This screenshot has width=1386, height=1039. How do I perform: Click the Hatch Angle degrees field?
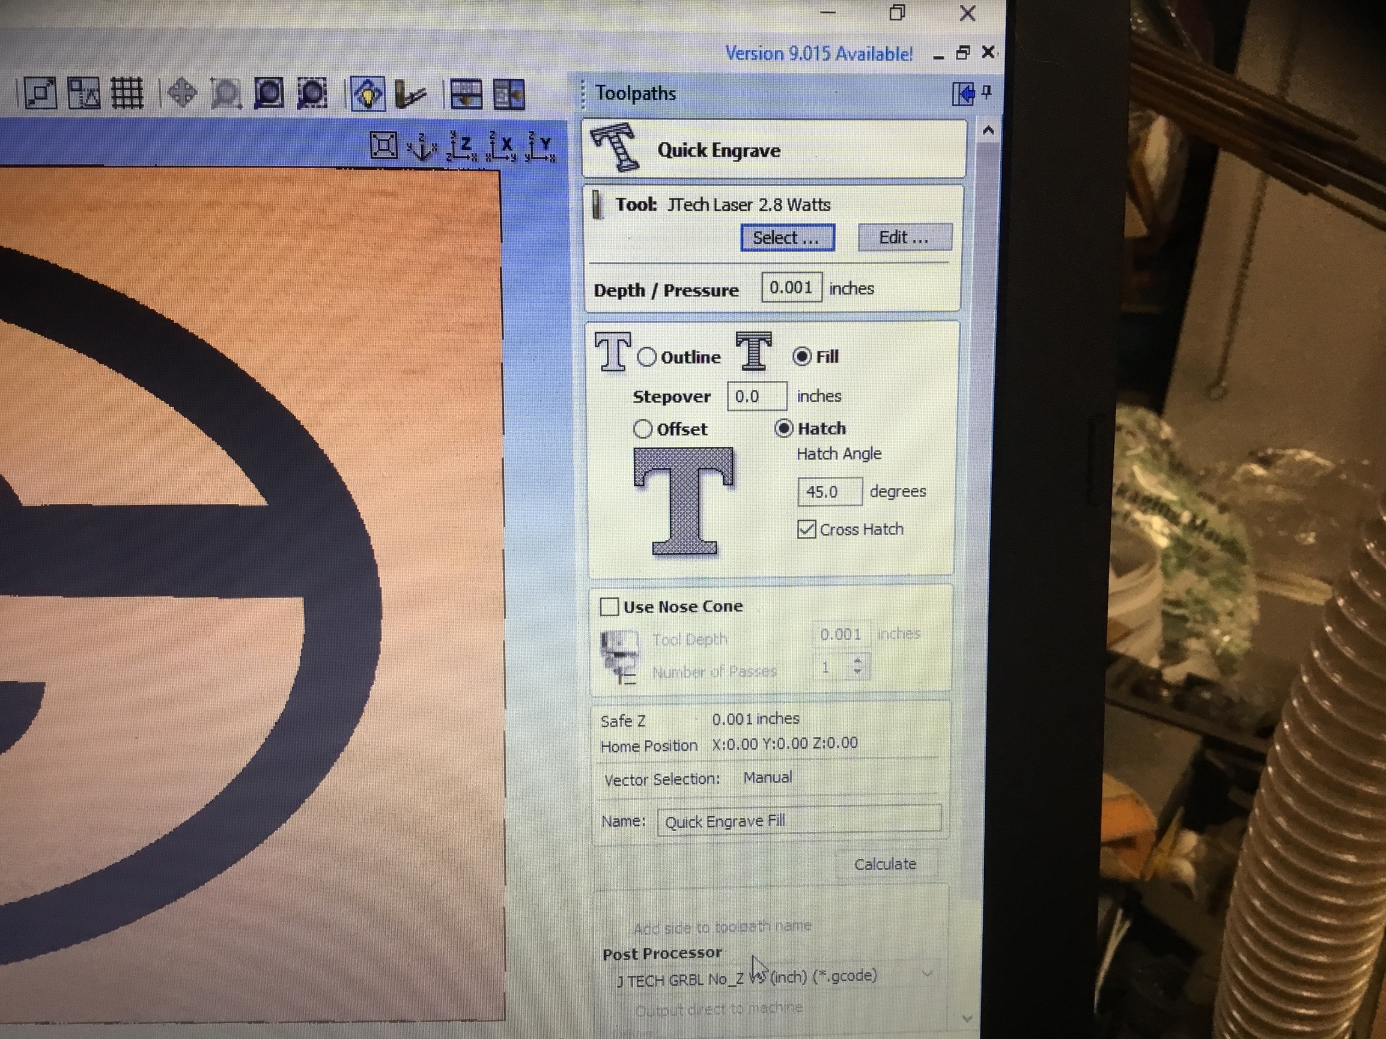[x=828, y=492]
